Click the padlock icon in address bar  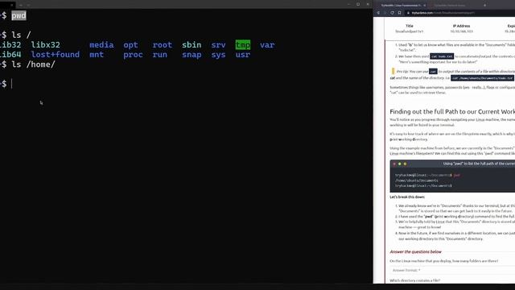[x=408, y=13]
